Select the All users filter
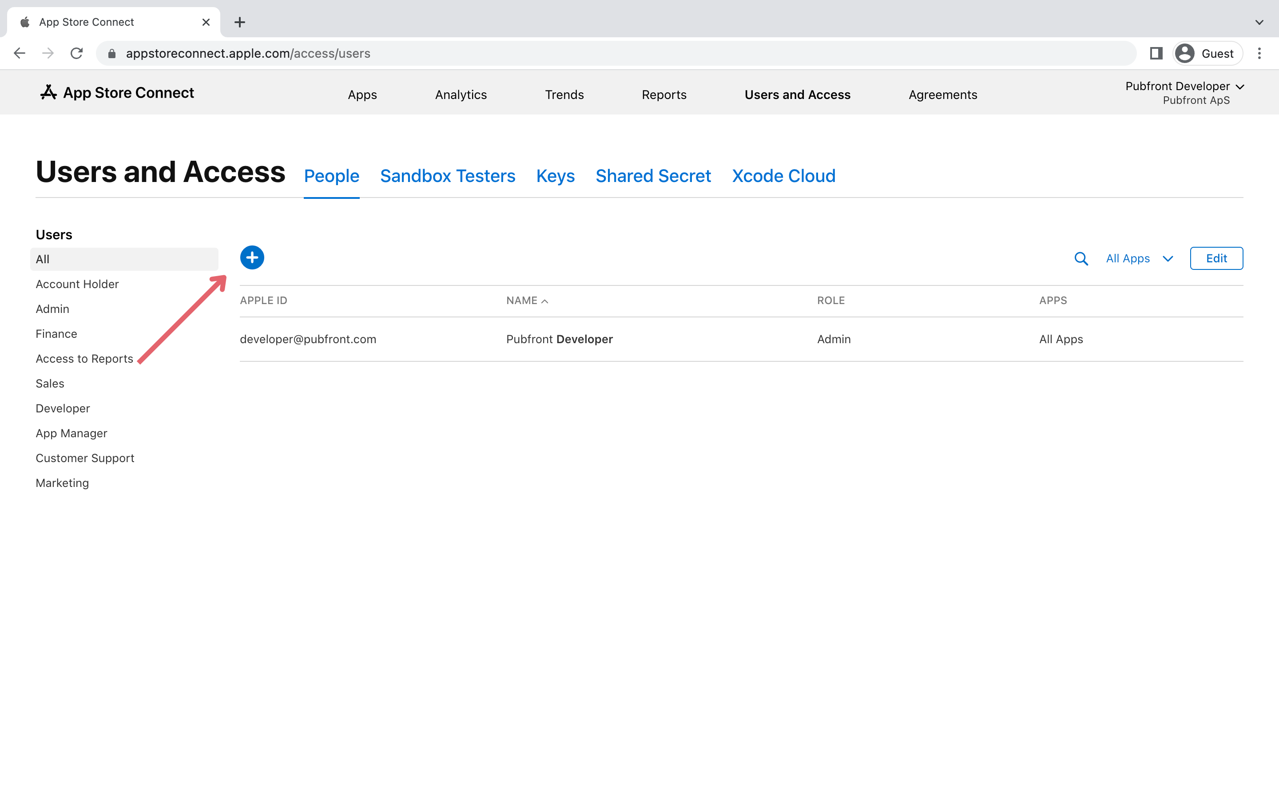 (124, 260)
